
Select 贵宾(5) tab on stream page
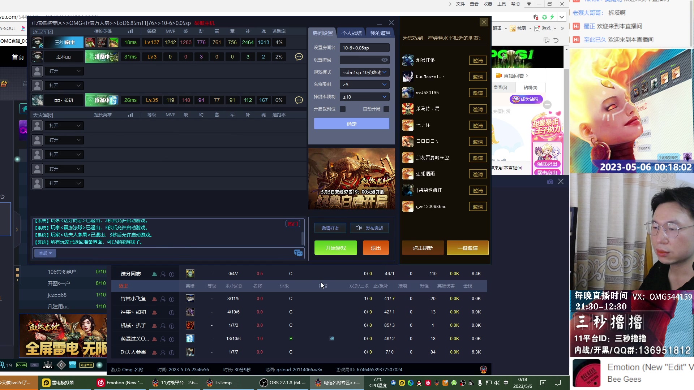(500, 87)
